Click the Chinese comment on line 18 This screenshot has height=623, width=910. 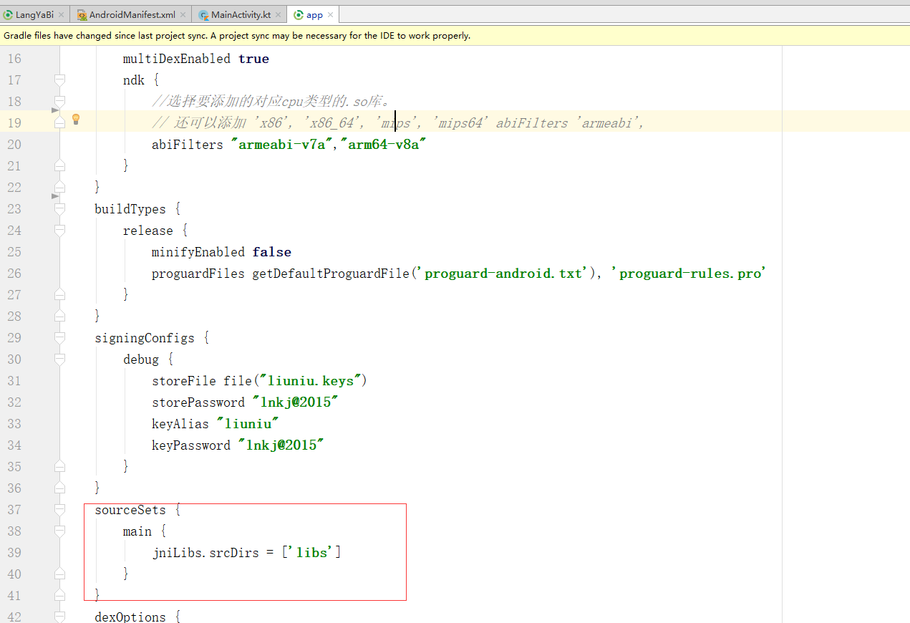coord(271,102)
